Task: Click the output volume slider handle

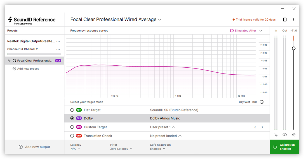Action: click(x=294, y=48)
